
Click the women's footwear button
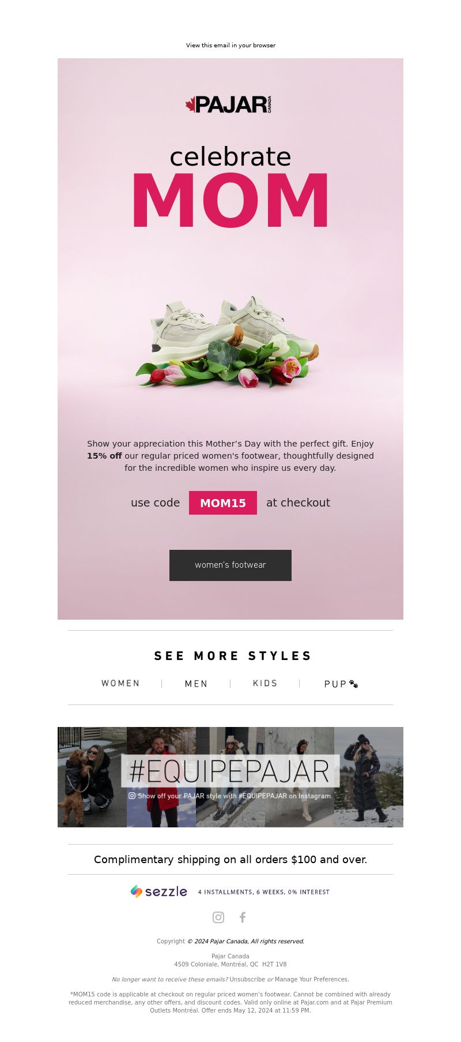click(231, 565)
